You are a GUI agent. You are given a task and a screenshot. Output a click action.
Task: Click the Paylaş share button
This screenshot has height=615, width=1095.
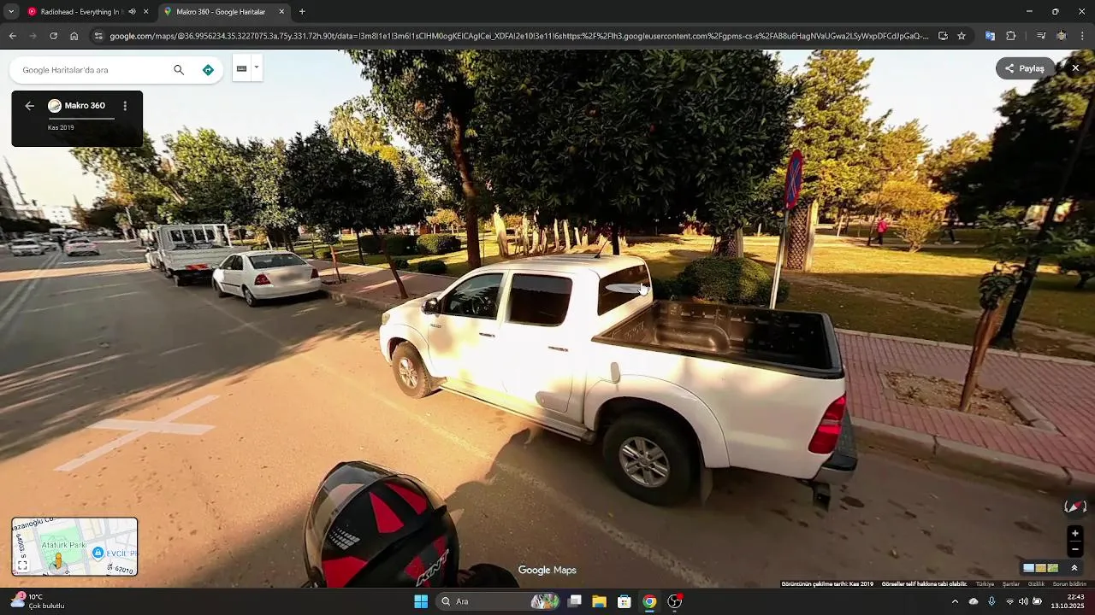point(1025,68)
